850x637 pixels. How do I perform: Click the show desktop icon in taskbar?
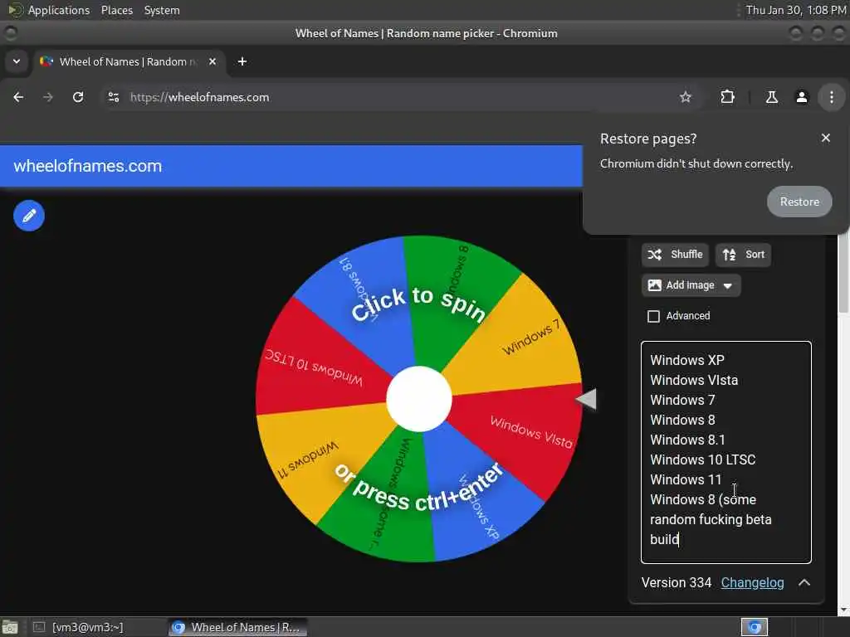click(x=10, y=627)
